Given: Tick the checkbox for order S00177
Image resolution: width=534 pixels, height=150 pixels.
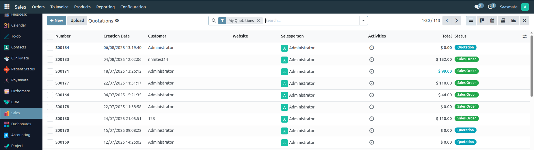Looking at the screenshot, I should click(50, 83).
